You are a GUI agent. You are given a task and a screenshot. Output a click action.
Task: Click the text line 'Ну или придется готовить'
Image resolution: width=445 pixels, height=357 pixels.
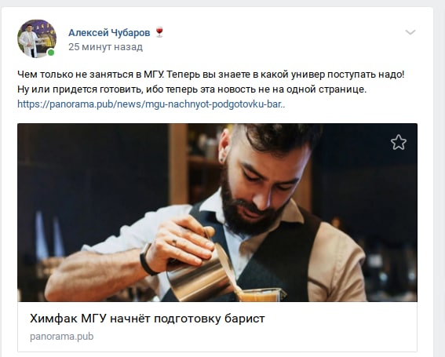[x=191, y=89]
